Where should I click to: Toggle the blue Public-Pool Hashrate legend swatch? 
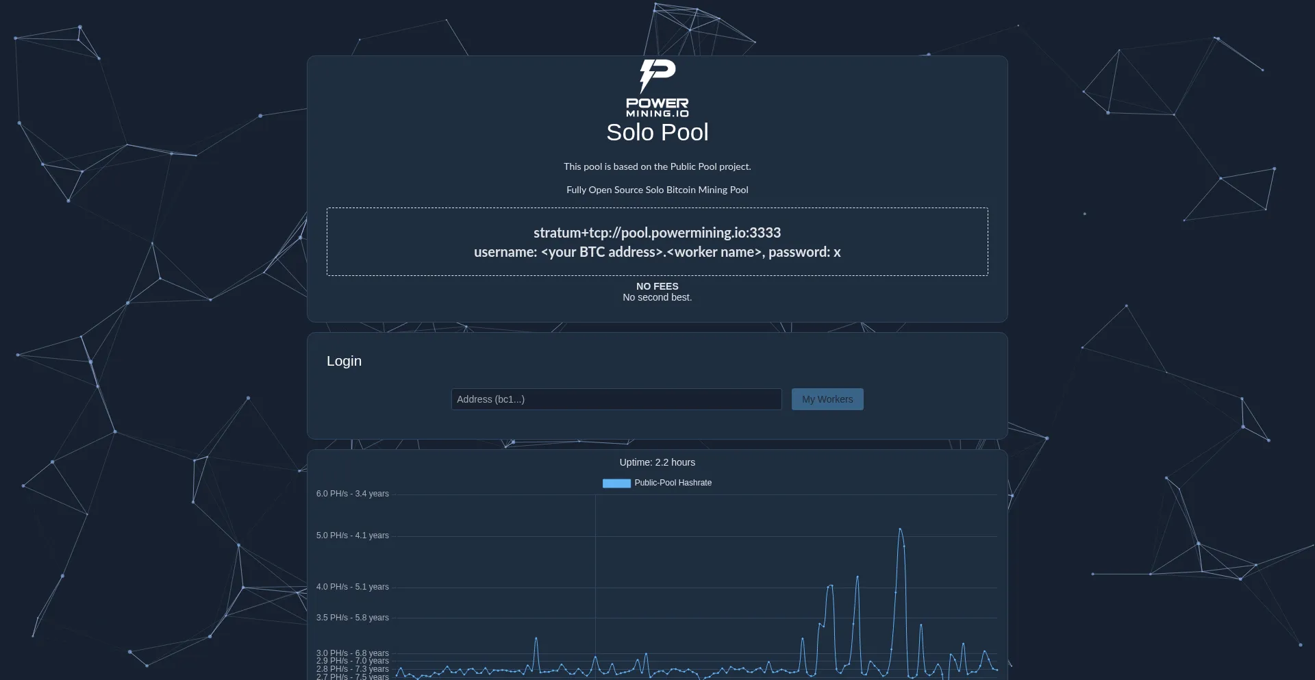pos(616,483)
